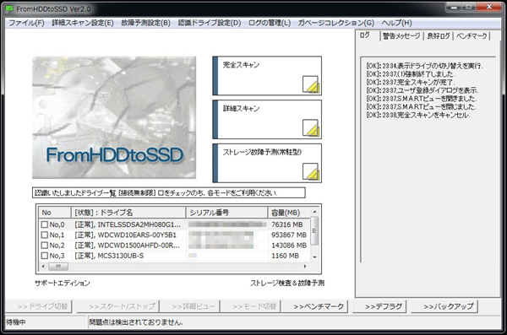Image resolution: width=507 pixels, height=335 pixels.
Task: Click the 容量(MB) column header
Action: pos(289,213)
